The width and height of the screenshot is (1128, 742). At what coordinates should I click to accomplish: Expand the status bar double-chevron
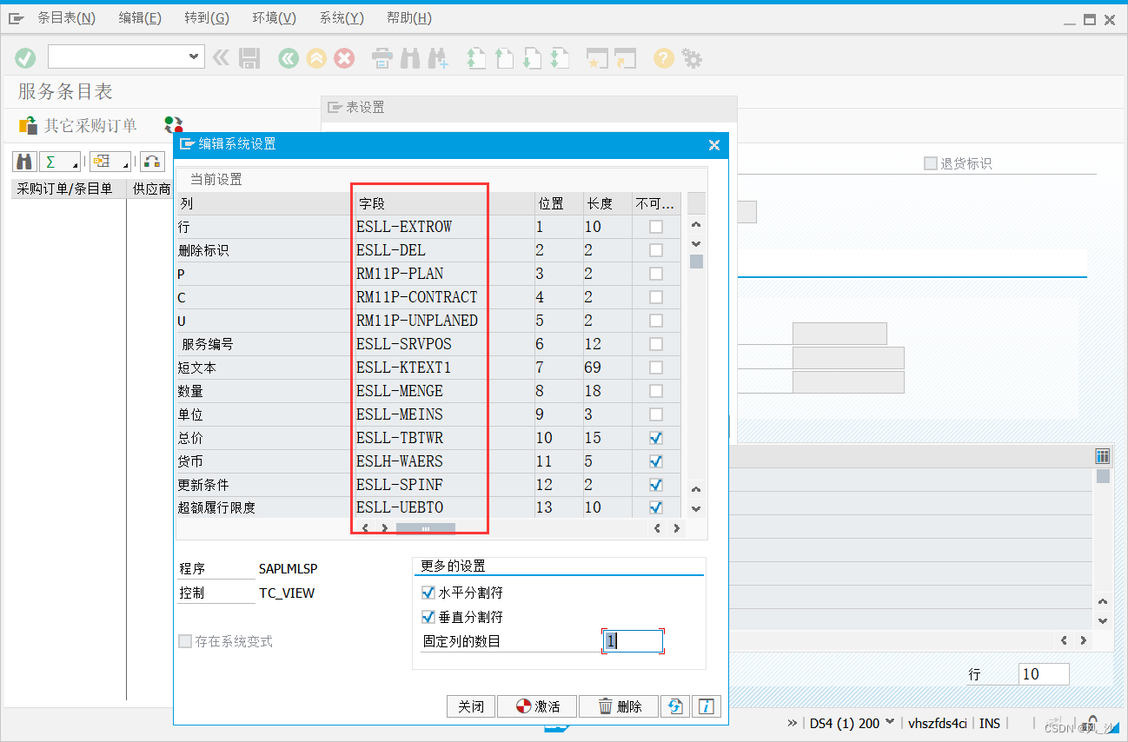792,723
